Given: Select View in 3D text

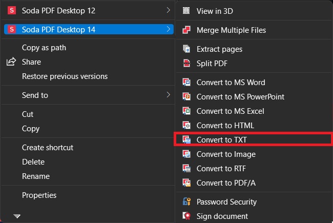Looking at the screenshot, I should point(215,11).
